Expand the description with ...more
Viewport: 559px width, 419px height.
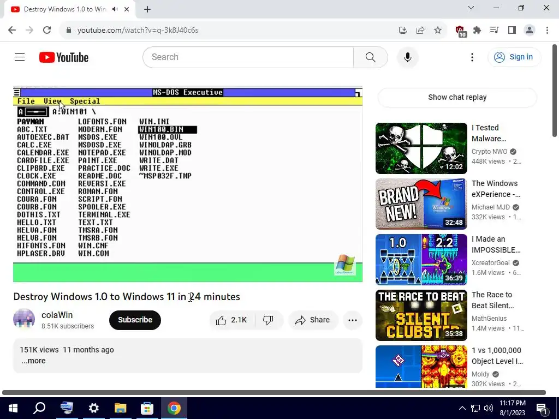(x=33, y=361)
